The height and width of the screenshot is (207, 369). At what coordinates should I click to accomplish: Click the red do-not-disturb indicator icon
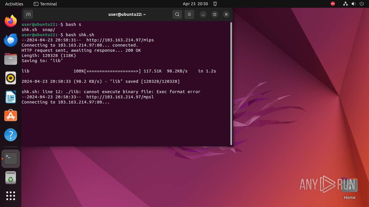pos(333,4)
